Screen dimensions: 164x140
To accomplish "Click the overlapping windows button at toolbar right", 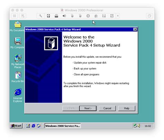I will 149,16.
